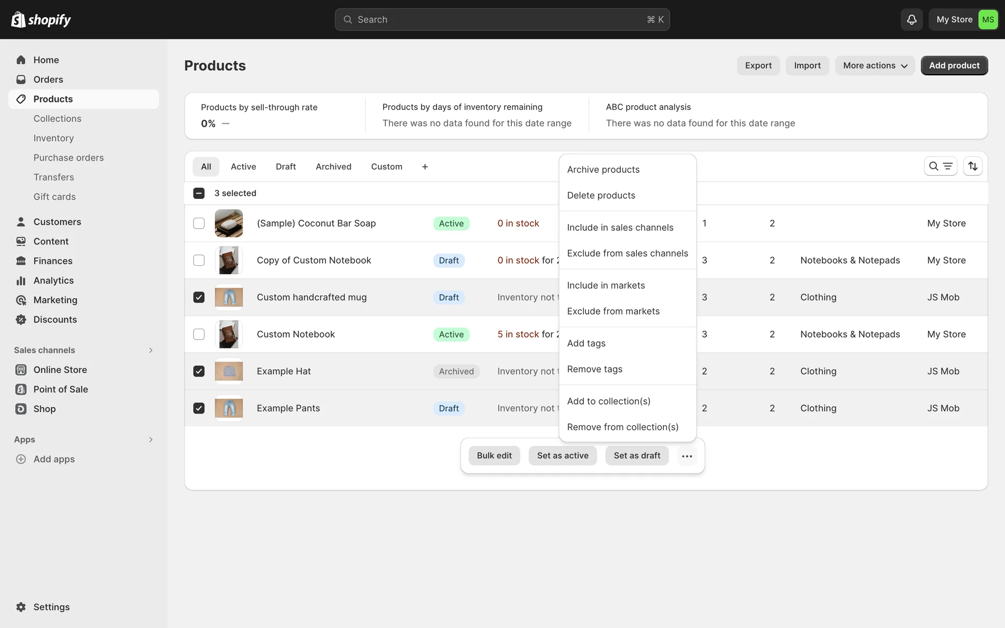Switch to the Archived tab

click(333, 166)
